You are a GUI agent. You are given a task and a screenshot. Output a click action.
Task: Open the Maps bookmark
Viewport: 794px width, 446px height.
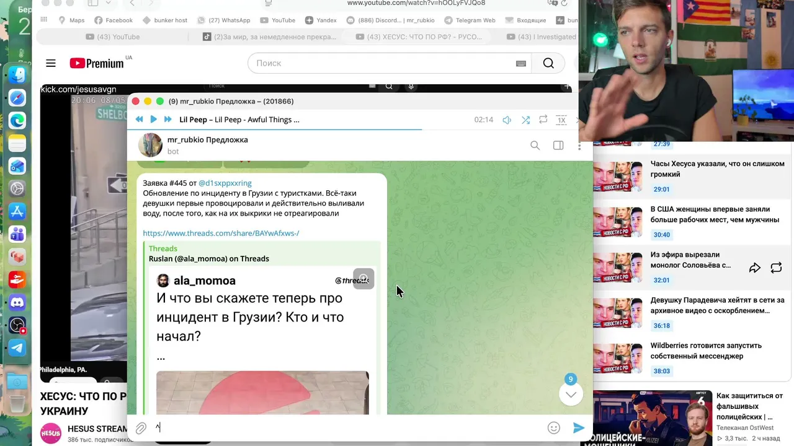[x=71, y=20]
